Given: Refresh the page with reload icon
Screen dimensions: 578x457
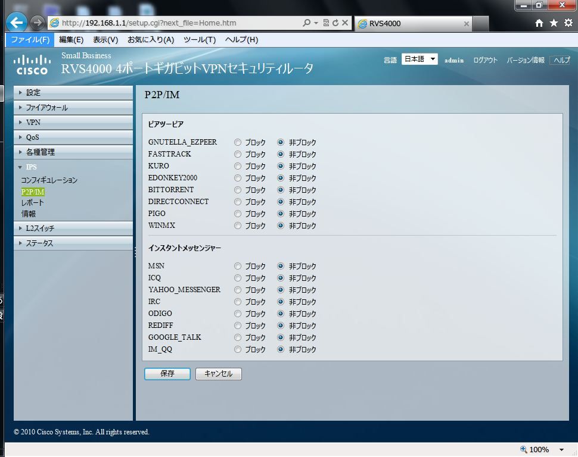Looking at the screenshot, I should (335, 23).
